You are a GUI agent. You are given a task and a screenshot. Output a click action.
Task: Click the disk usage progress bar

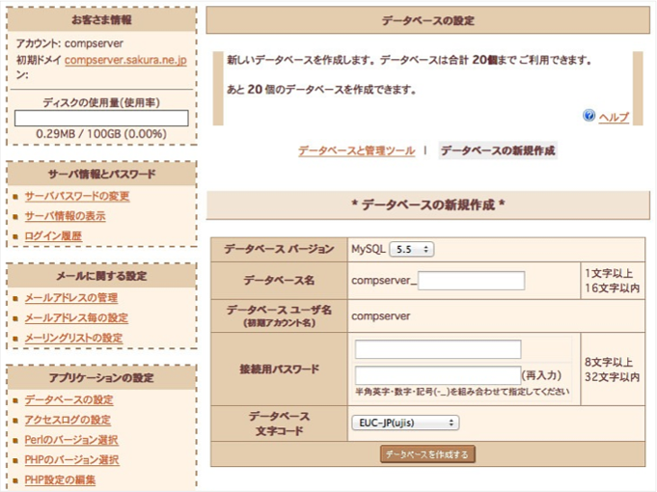coord(101,119)
